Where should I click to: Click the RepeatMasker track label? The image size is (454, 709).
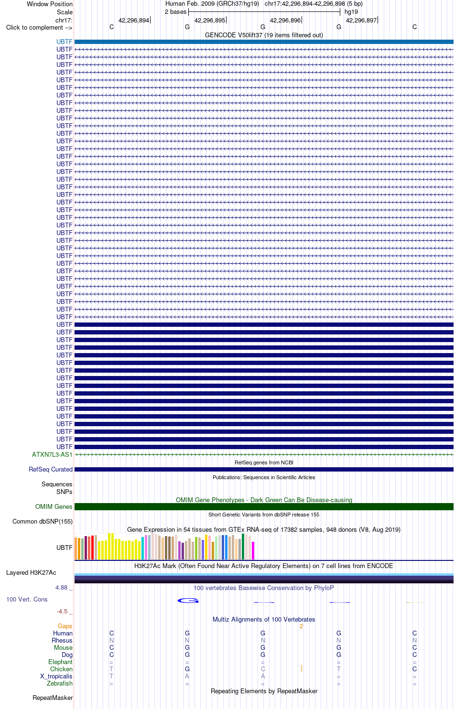(53, 698)
